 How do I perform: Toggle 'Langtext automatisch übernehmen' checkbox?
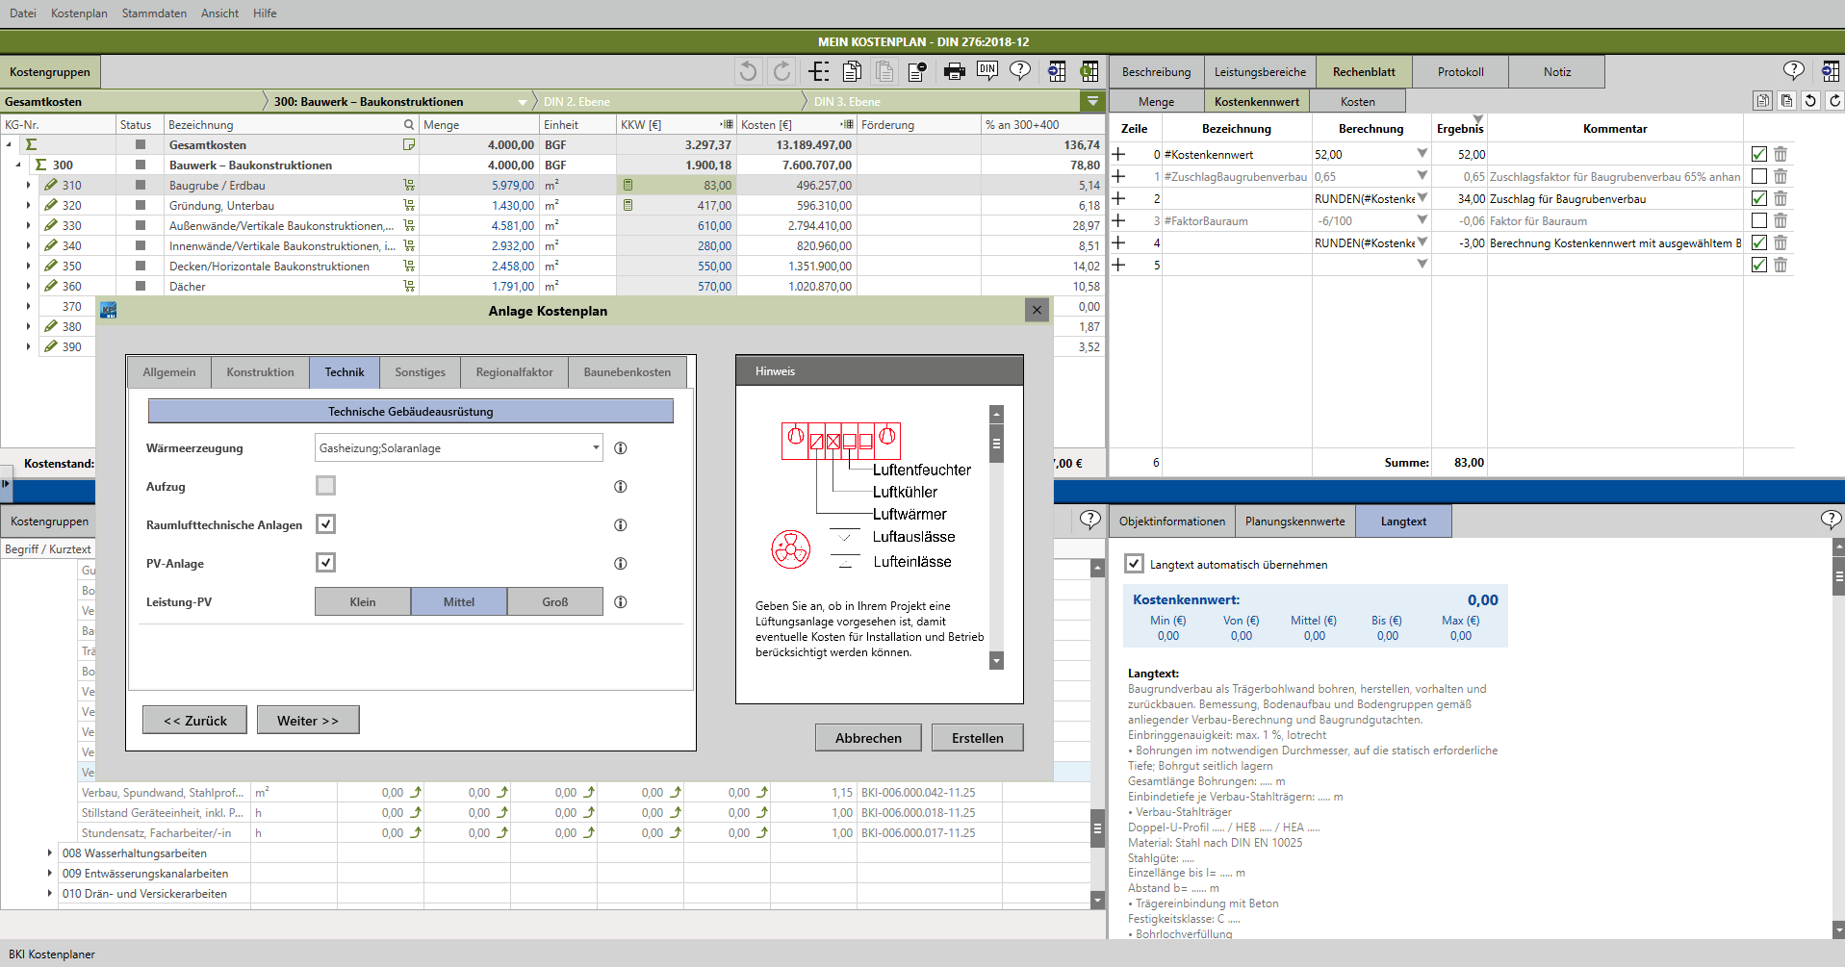[x=1135, y=565]
